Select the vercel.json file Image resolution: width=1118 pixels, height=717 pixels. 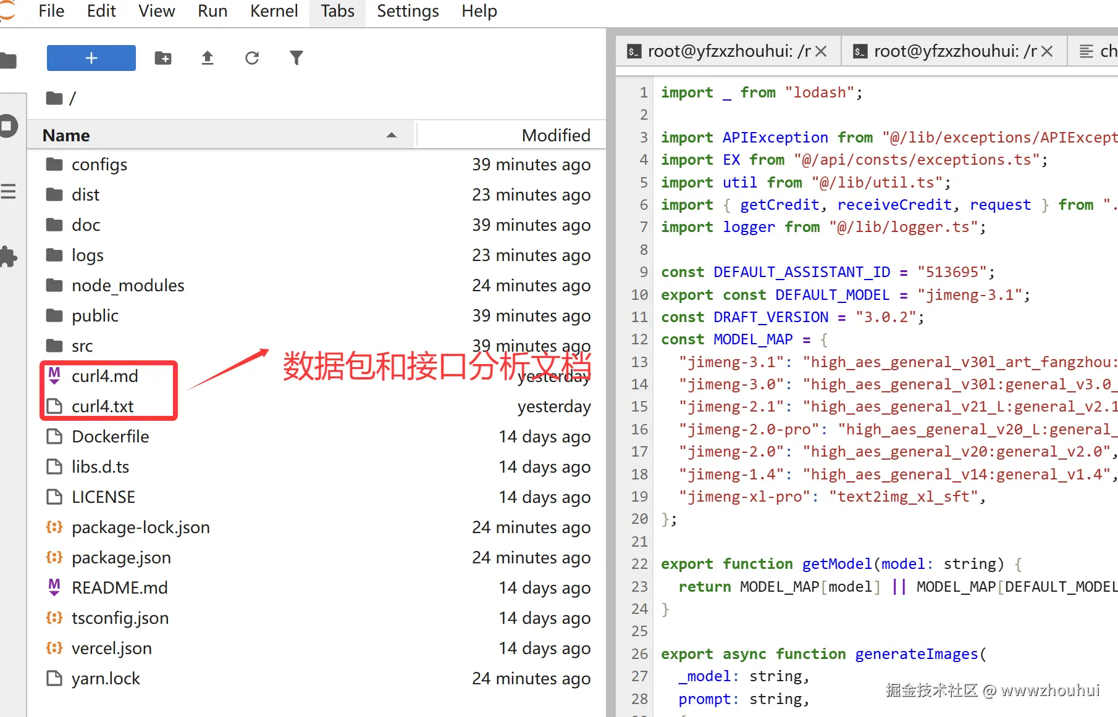click(317, 649)
